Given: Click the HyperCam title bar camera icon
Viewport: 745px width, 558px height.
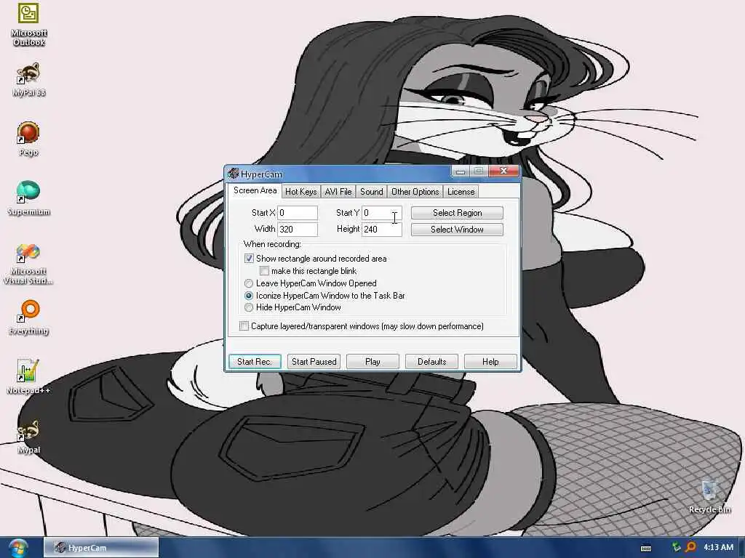Looking at the screenshot, I should (x=233, y=174).
